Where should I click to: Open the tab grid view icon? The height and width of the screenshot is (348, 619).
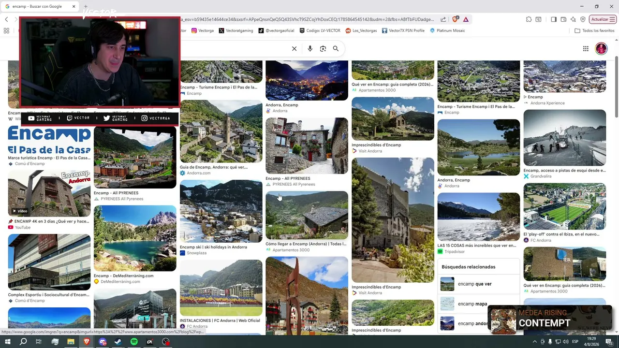pos(6,30)
